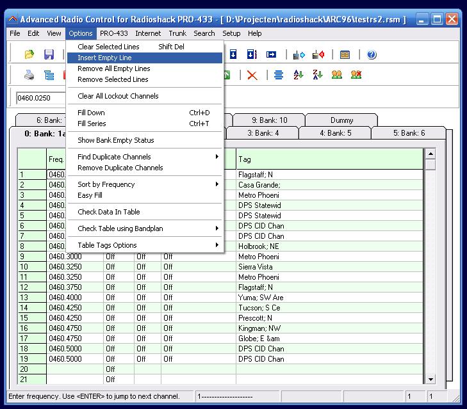Select Clear Selected Lines menu entry
Screen dimensions: 467x409
(x=145, y=47)
